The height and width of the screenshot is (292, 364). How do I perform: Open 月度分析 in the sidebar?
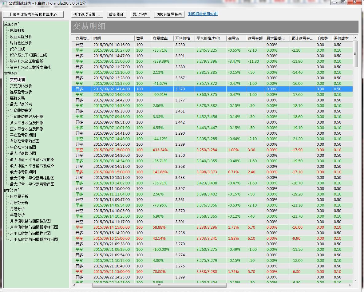pyautogui.click(x=17, y=209)
